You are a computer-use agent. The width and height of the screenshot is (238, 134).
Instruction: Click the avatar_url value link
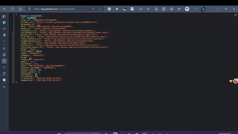click(66, 22)
